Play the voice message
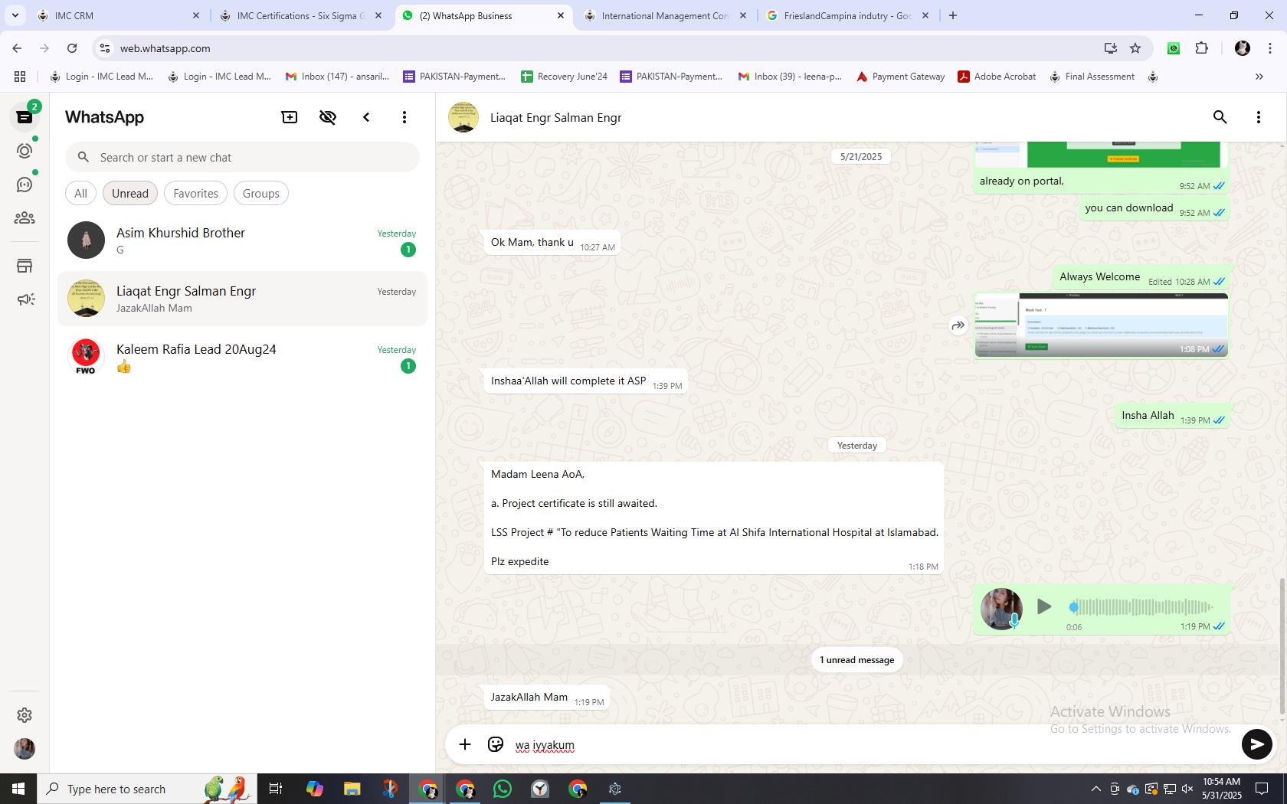 pos(1043,606)
